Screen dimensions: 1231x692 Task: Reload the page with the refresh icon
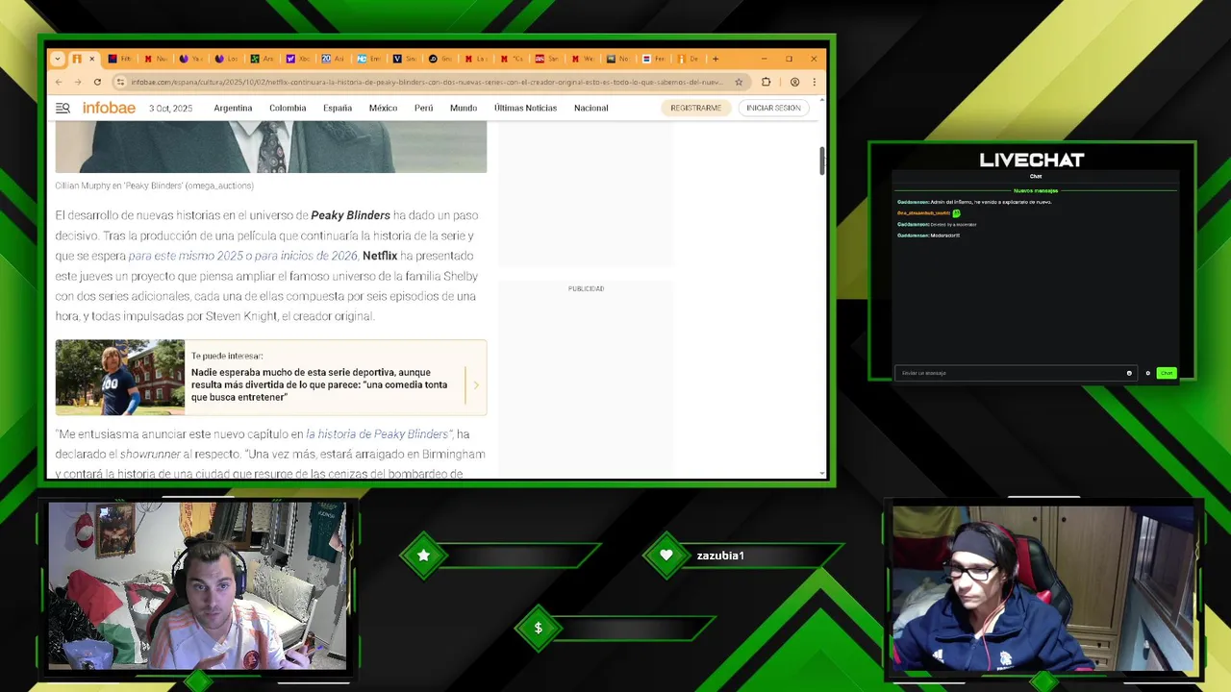coord(97,82)
